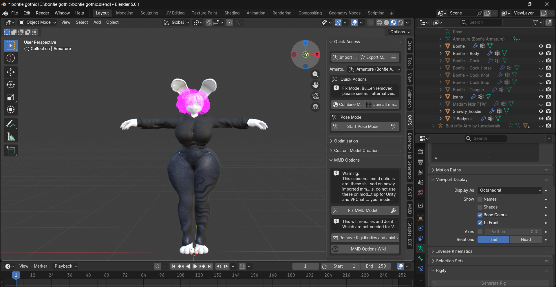This screenshot has width=556, height=287.
Task: Open Armature data properties tab
Action: 420,248
